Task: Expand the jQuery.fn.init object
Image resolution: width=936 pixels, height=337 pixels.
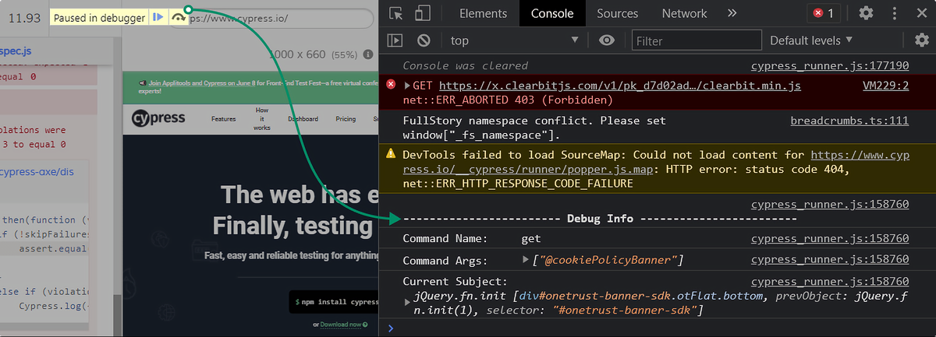Action: 407,302
